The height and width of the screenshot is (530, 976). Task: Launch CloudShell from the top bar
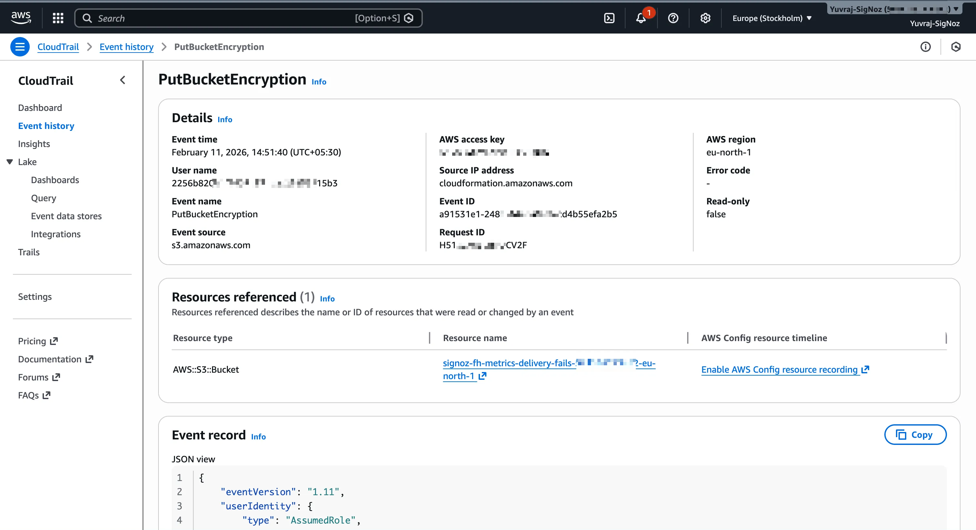(609, 18)
